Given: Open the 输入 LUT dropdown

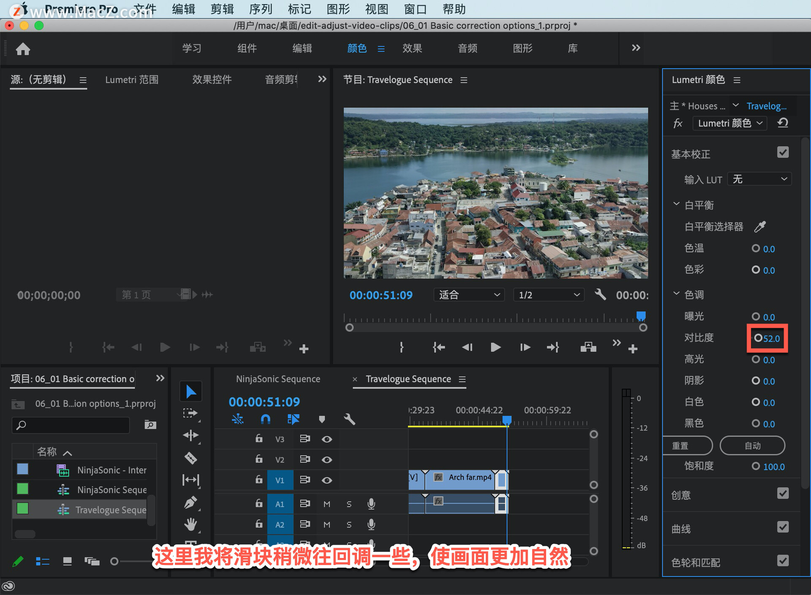Looking at the screenshot, I should pos(759,179).
